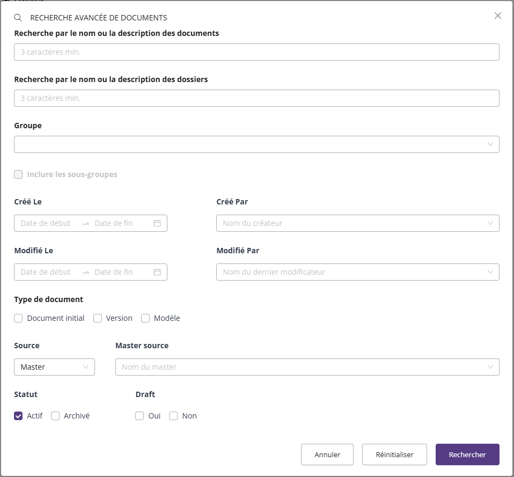Tick the Version document type checkbox
The width and height of the screenshot is (514, 477).
pos(98,318)
